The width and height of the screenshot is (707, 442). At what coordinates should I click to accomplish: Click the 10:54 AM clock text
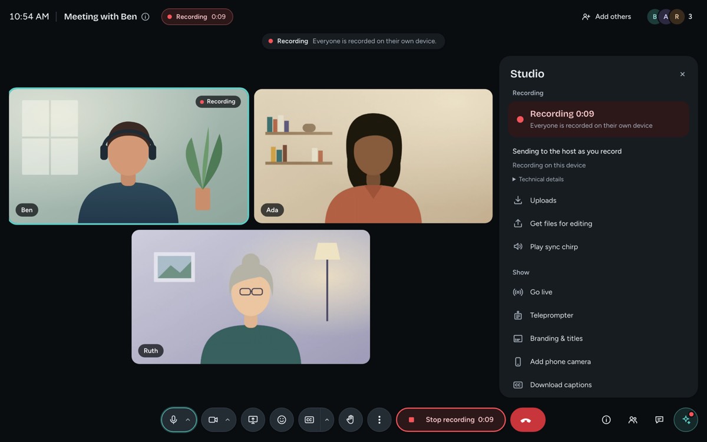(x=29, y=17)
